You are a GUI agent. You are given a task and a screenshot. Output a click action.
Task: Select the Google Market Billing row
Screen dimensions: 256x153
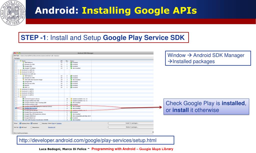[x=84, y=110]
